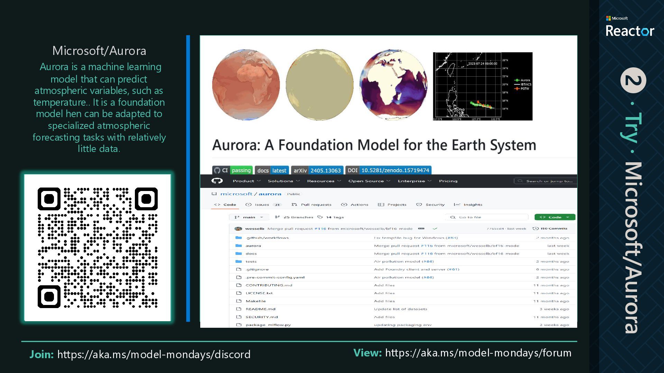Click the history clock icon beside 150 Commits
Image resolution: width=664 pixels, height=373 pixels.
coord(535,228)
